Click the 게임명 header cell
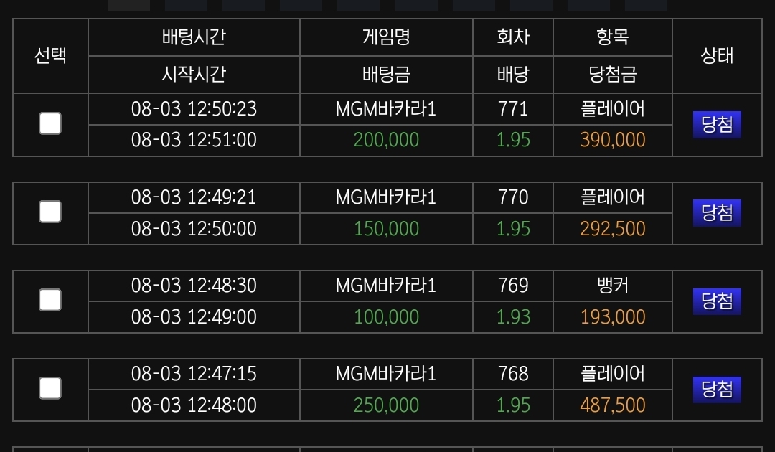 pos(386,37)
